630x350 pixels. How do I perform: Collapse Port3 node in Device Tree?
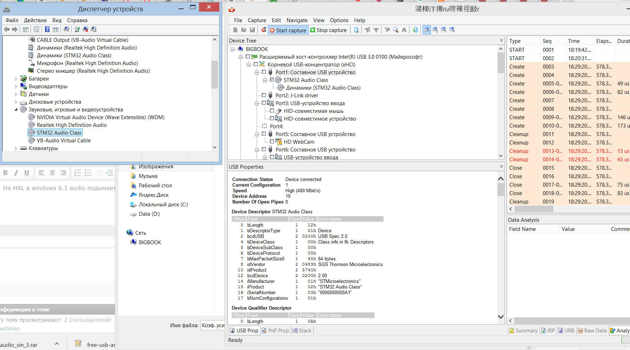tap(257, 103)
